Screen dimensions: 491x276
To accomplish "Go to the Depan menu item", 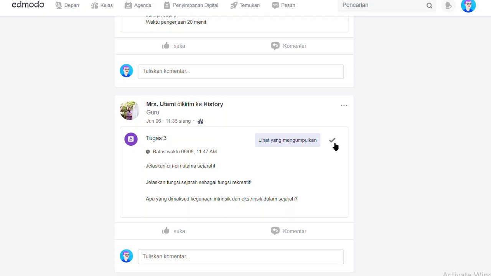I will tap(67, 5).
